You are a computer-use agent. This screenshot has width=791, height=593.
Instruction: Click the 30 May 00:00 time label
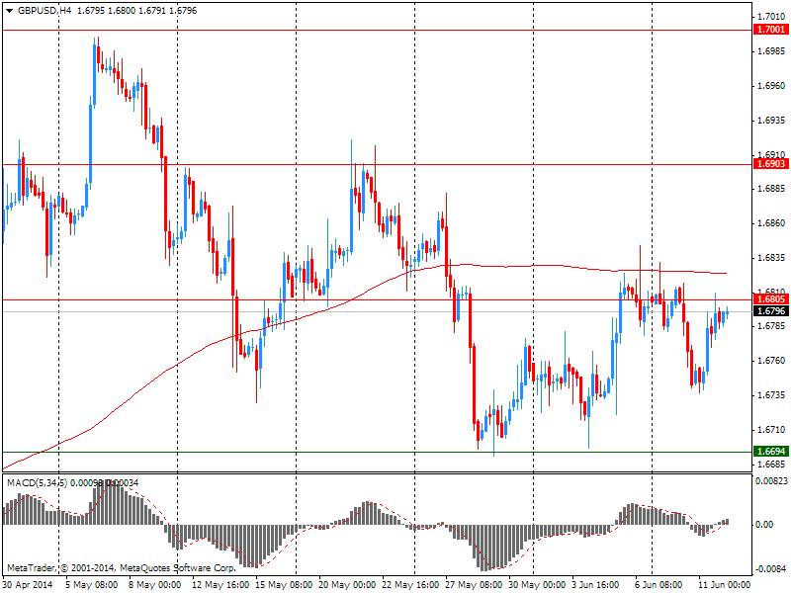coord(537,585)
